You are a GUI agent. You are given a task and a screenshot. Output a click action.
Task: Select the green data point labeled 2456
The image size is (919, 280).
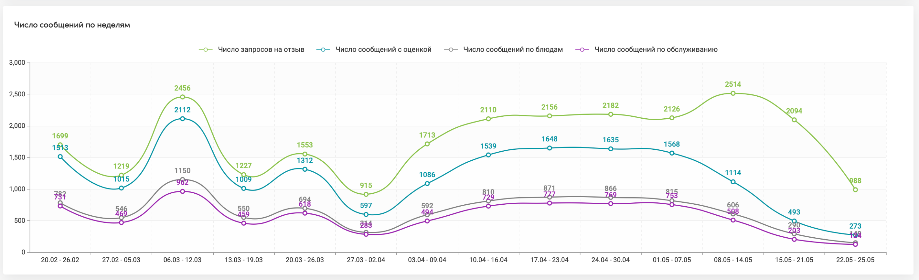(182, 97)
